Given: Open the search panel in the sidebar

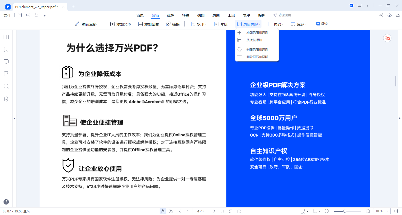Looking at the screenshot, I should pos(6,86).
